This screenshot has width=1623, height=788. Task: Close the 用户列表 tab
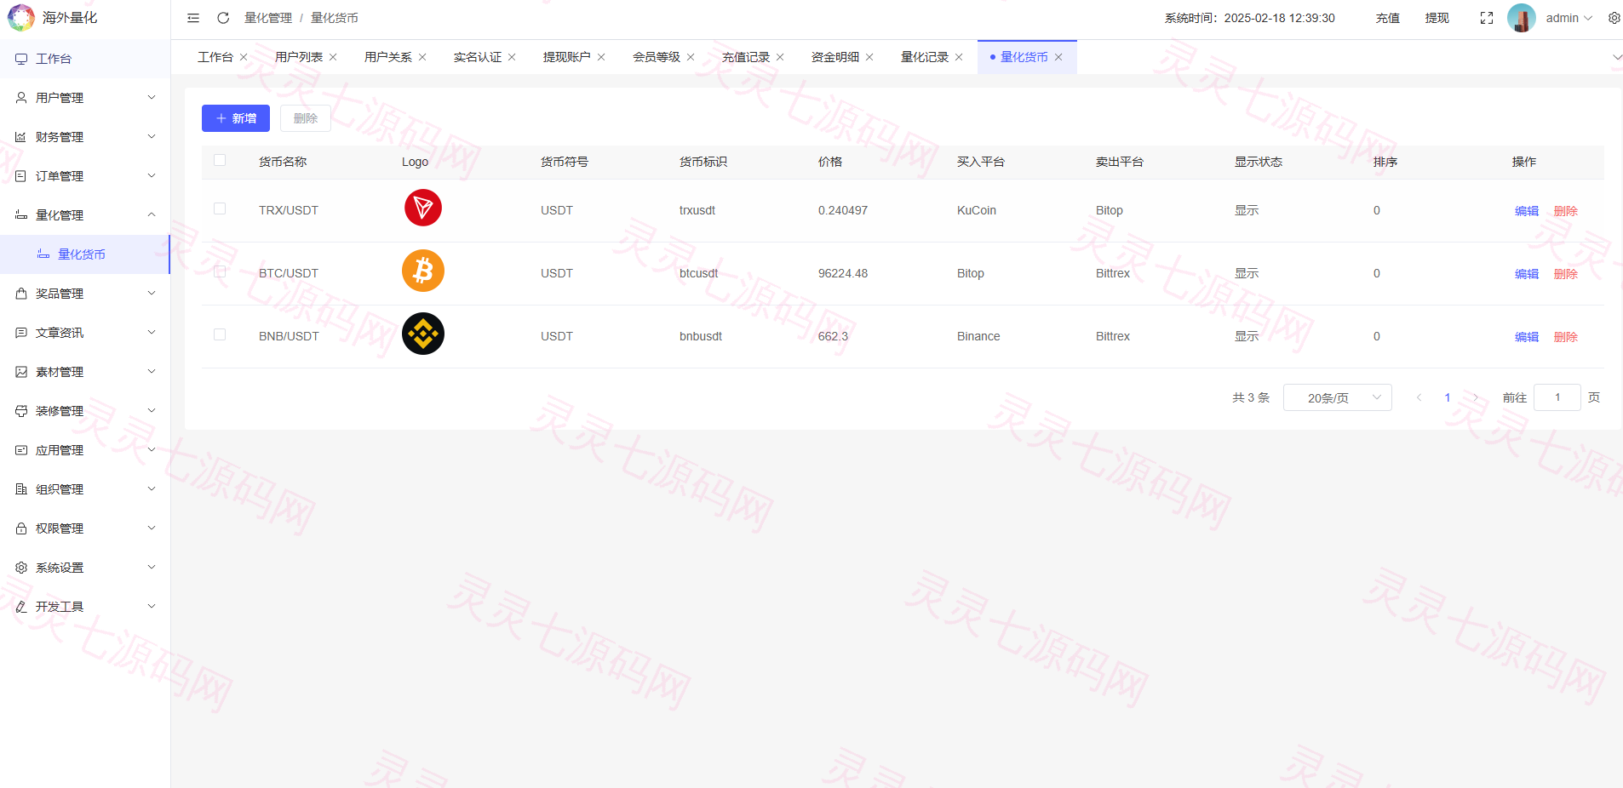333,57
